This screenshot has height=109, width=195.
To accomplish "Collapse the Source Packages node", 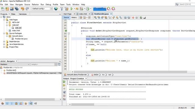I will [x=4, y=33].
